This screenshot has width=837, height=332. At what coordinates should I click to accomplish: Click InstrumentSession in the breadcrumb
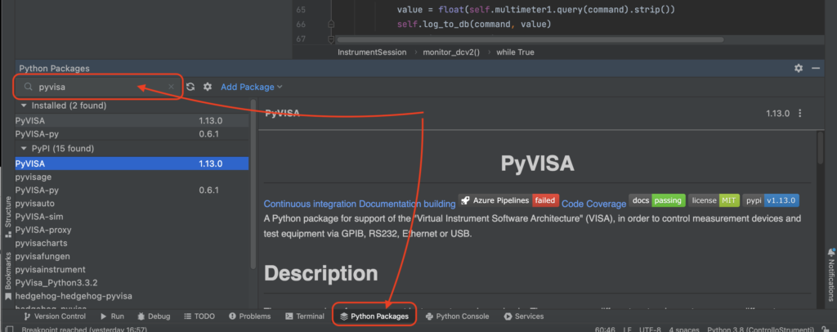pyautogui.click(x=372, y=52)
